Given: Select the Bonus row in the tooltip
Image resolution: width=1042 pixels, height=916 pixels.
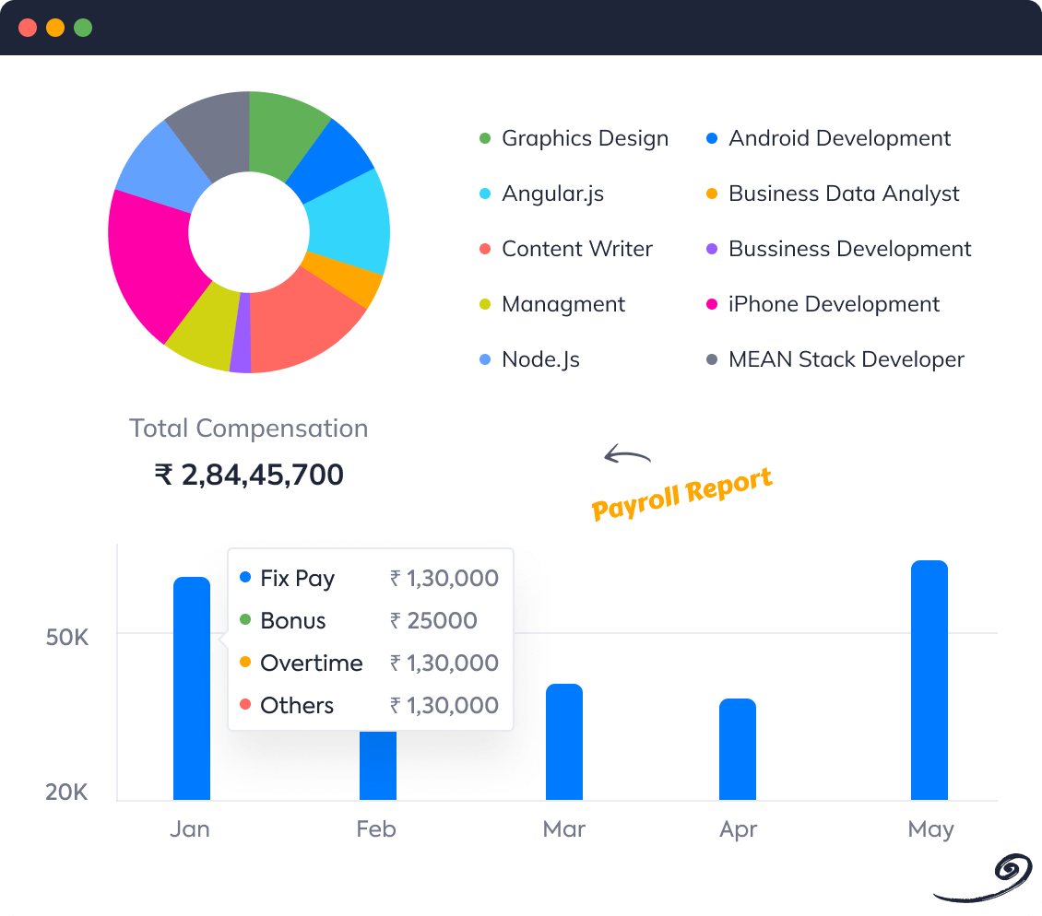Looking at the screenshot, I should click(x=292, y=620).
